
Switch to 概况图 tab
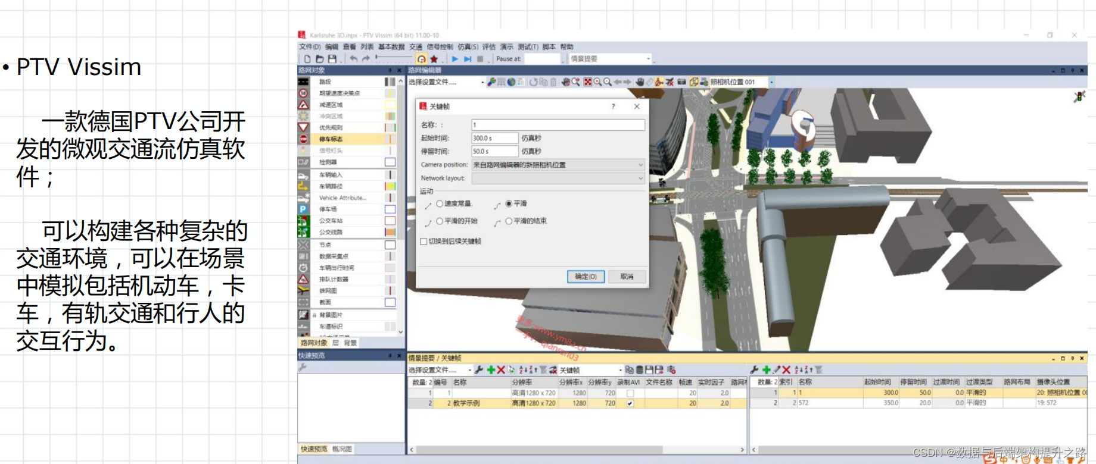342,449
